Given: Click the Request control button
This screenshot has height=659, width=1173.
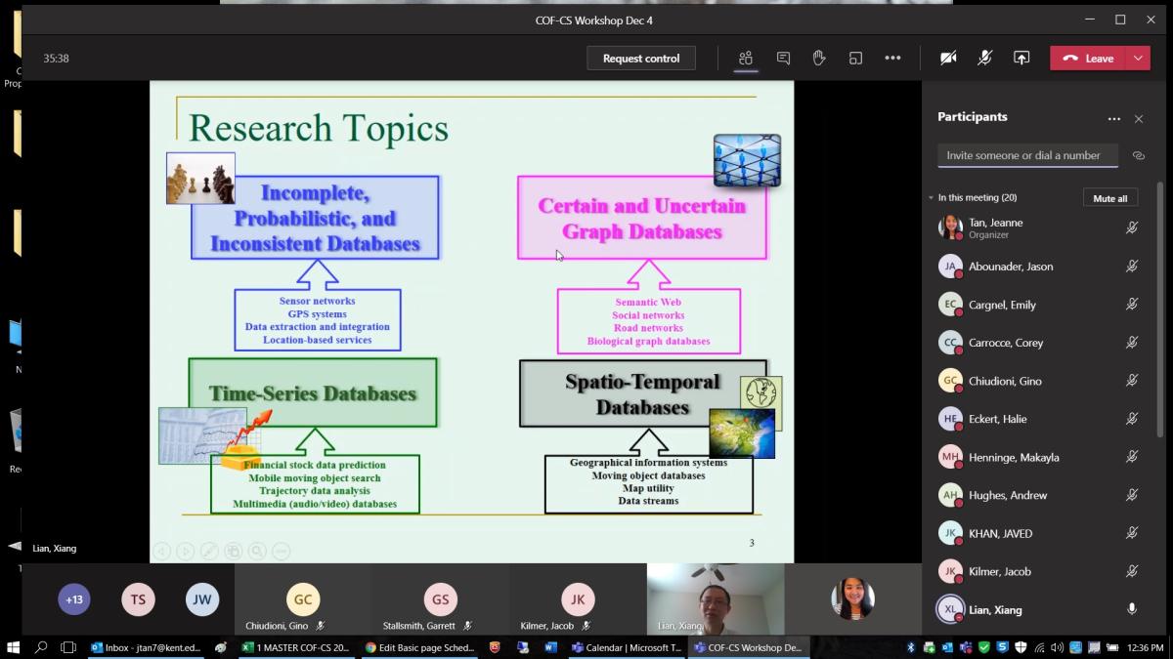Looking at the screenshot, I should pyautogui.click(x=641, y=59).
